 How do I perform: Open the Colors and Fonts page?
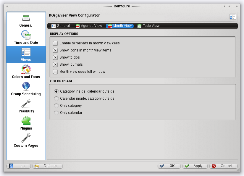click(26, 72)
